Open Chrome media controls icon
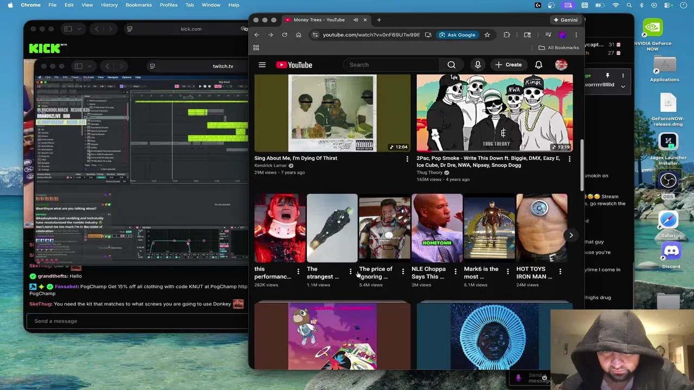694x390 pixels. click(548, 35)
